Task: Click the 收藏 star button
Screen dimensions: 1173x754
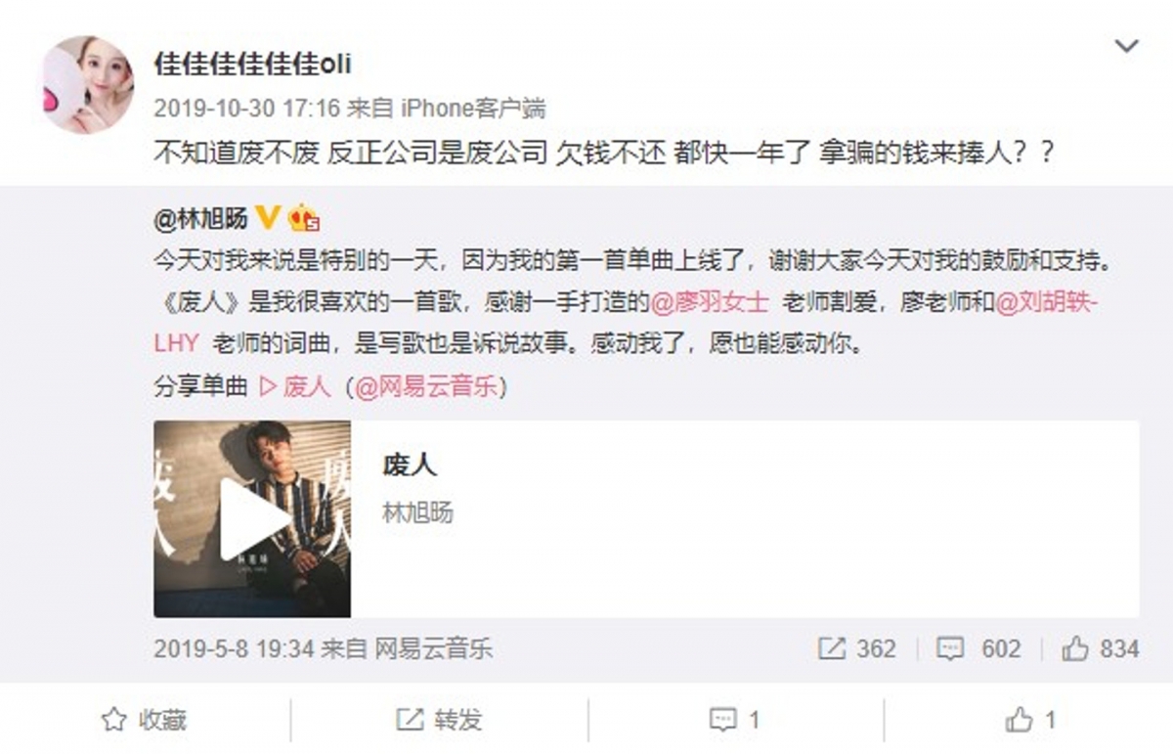Action: [144, 721]
